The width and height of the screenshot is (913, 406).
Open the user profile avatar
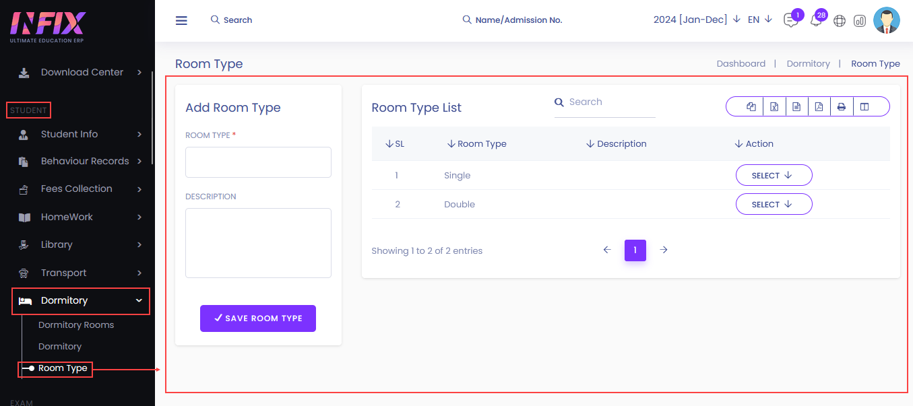point(887,20)
